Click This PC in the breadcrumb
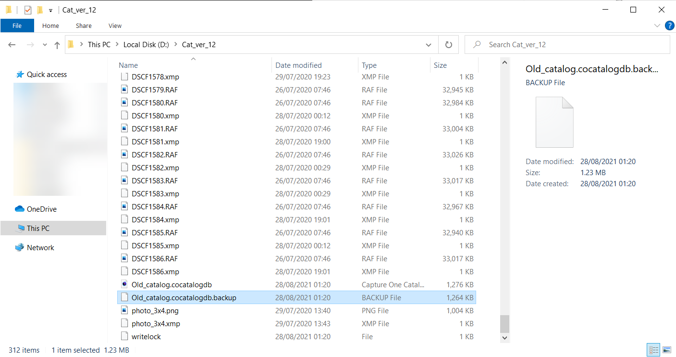This screenshot has height=357, width=676. [x=99, y=45]
